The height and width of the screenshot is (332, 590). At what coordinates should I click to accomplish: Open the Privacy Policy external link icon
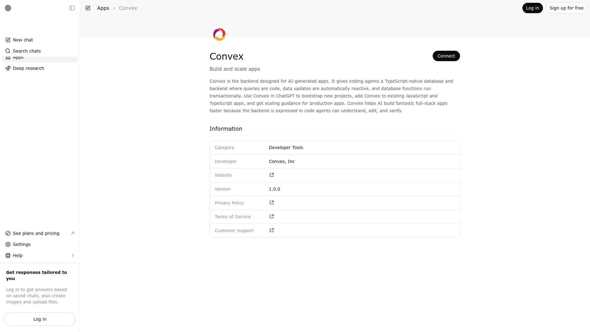(x=272, y=203)
